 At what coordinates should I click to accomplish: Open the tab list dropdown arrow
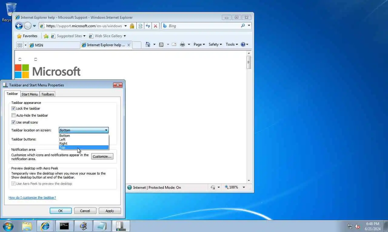(26, 45)
